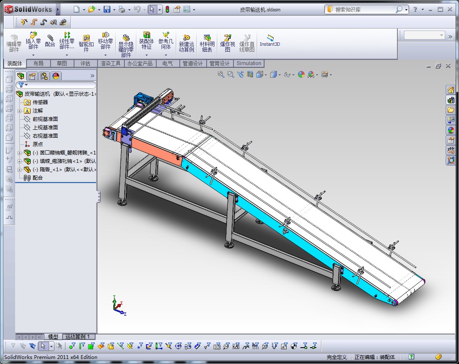Toggle the filter faces selection filter
Image resolution: width=459 pixels, height=364 pixels.
click(x=91, y=346)
